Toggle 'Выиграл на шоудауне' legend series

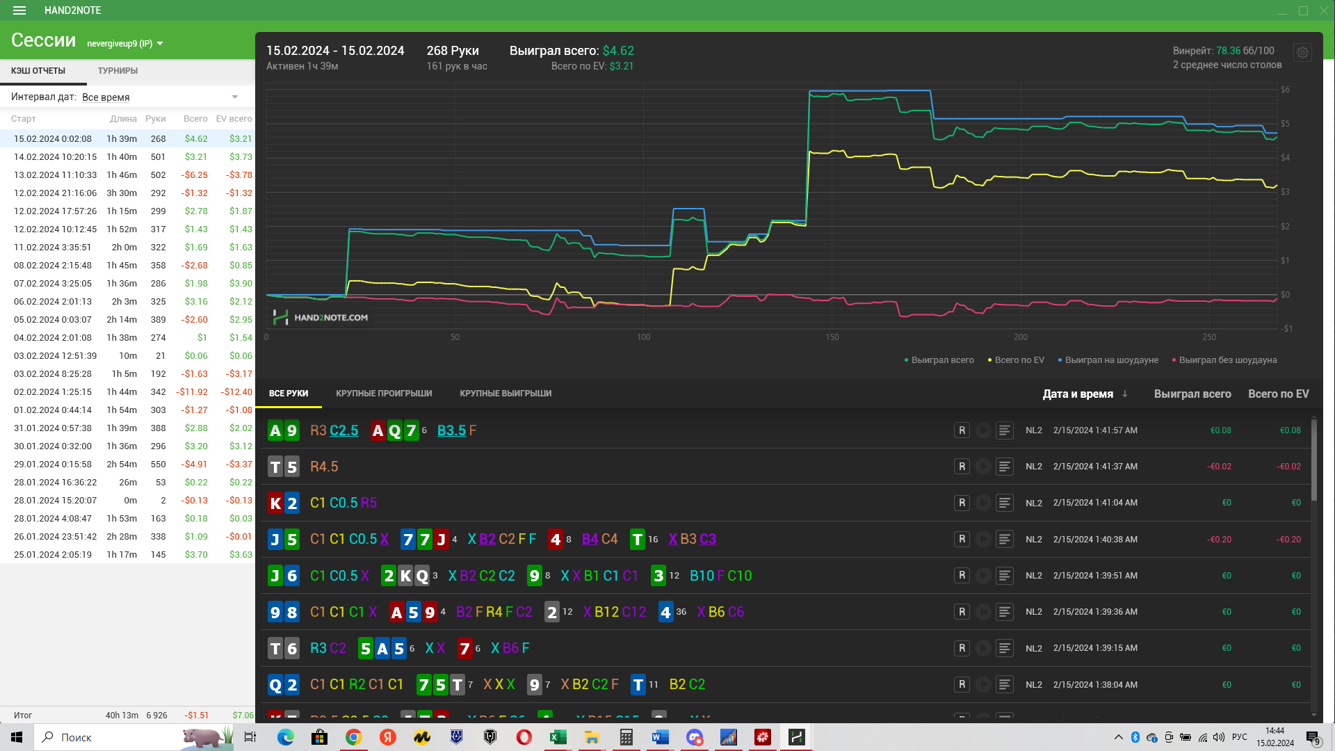pos(1108,360)
